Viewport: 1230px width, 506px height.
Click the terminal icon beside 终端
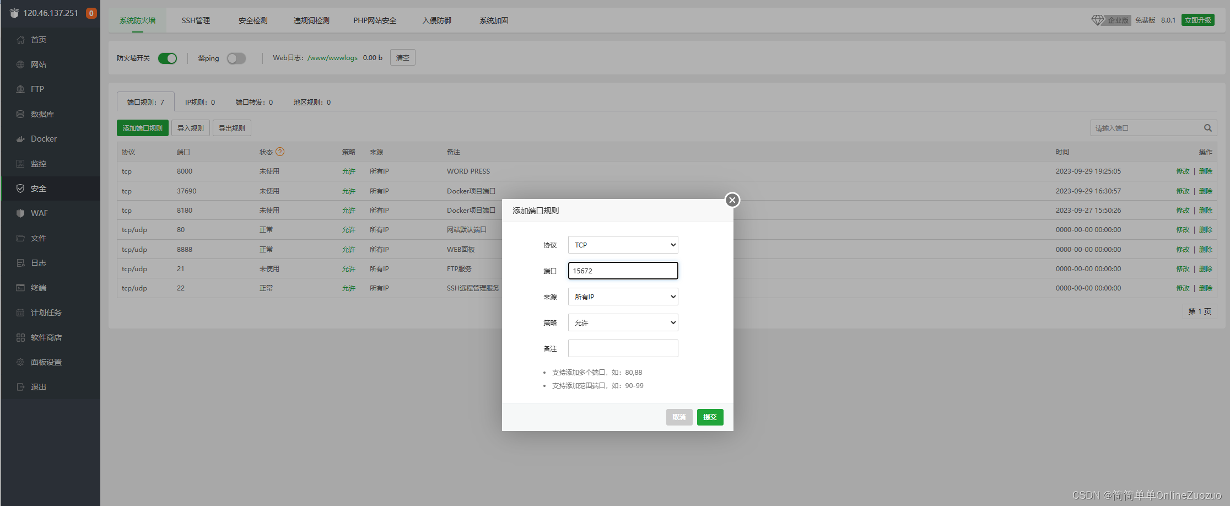20,288
